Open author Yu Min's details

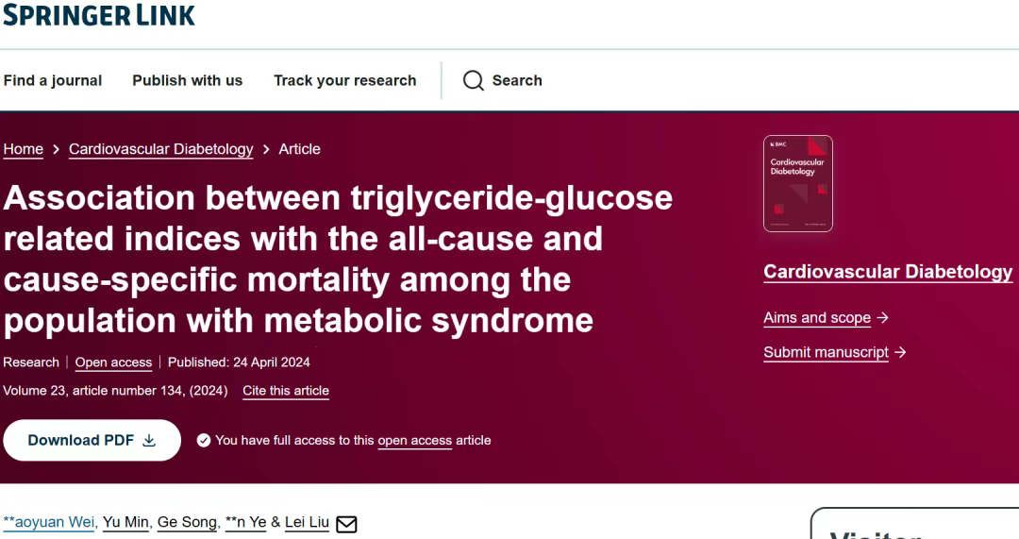tap(125, 522)
